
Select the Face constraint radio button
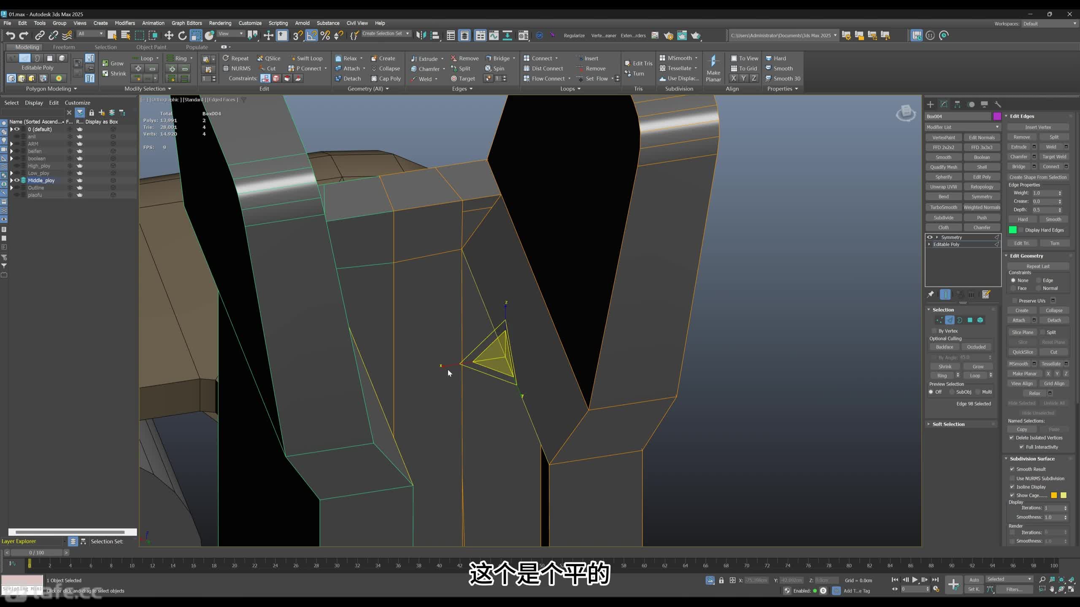(x=1013, y=288)
